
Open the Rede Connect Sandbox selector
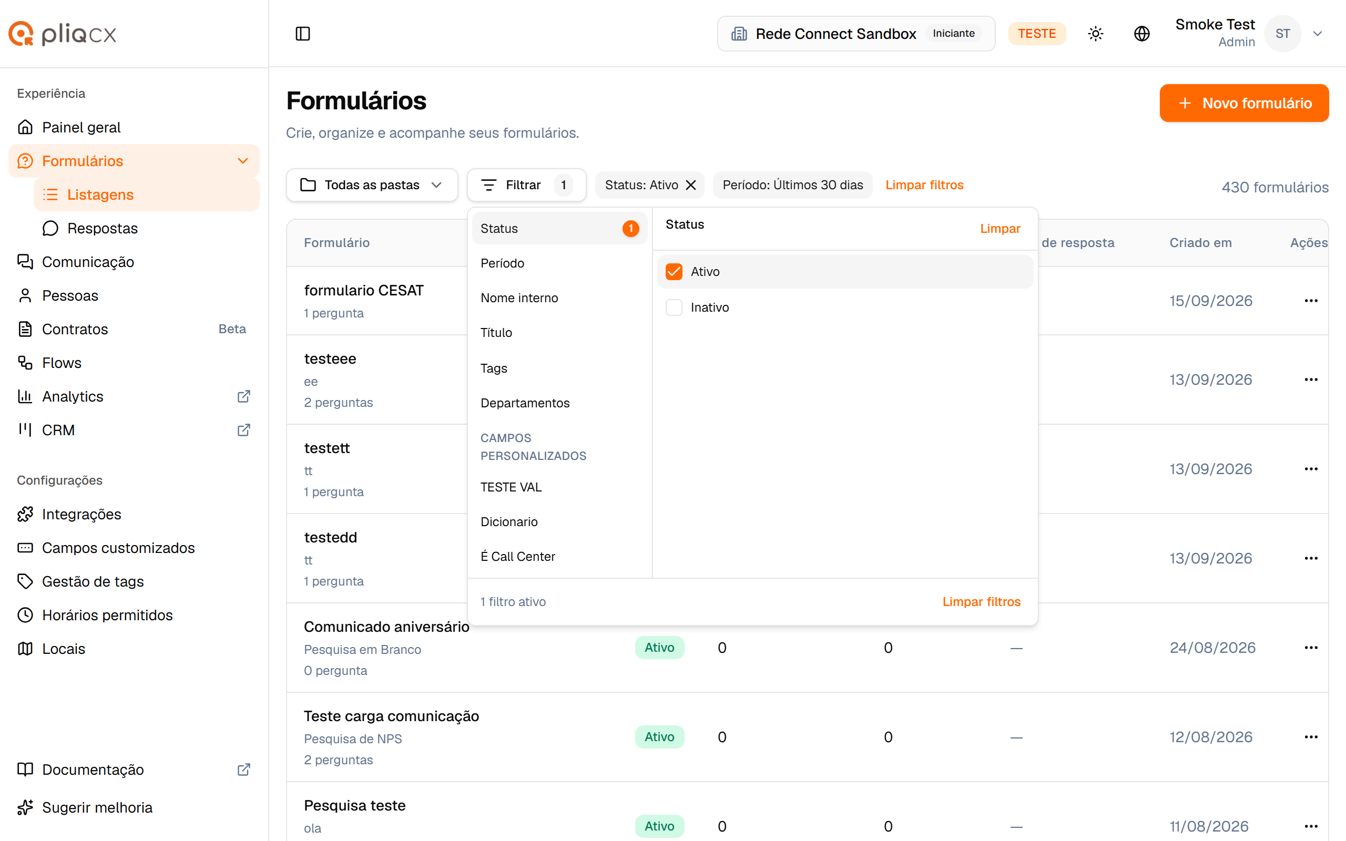click(x=855, y=33)
